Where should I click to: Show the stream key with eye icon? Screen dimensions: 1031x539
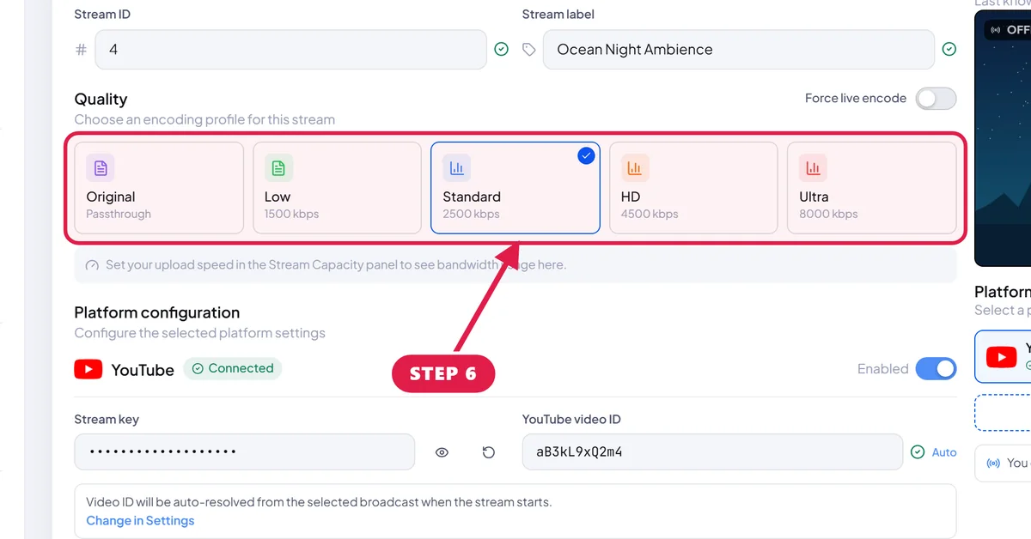pyautogui.click(x=442, y=452)
